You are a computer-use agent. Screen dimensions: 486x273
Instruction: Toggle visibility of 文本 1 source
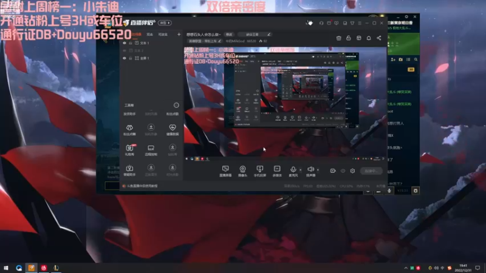coord(125,43)
